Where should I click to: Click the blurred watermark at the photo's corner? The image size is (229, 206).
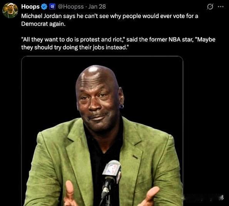coord(203,198)
